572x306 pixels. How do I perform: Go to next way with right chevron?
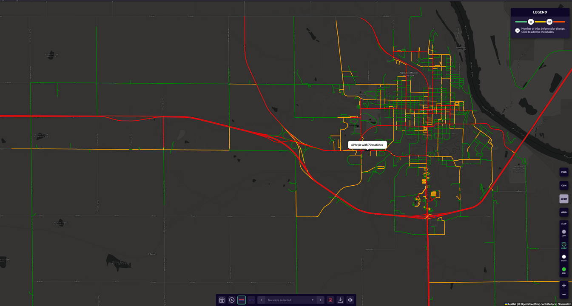point(320,300)
